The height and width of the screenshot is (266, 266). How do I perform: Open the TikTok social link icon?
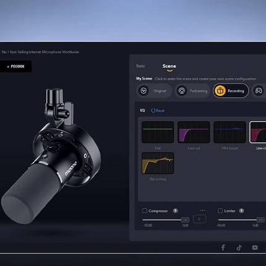(x=239, y=247)
